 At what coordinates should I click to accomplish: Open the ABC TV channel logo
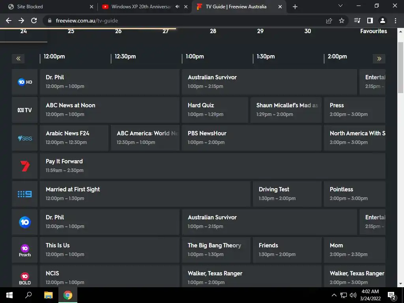pyautogui.click(x=25, y=110)
